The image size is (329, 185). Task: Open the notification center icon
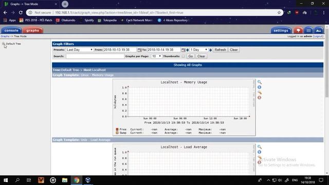321,180
